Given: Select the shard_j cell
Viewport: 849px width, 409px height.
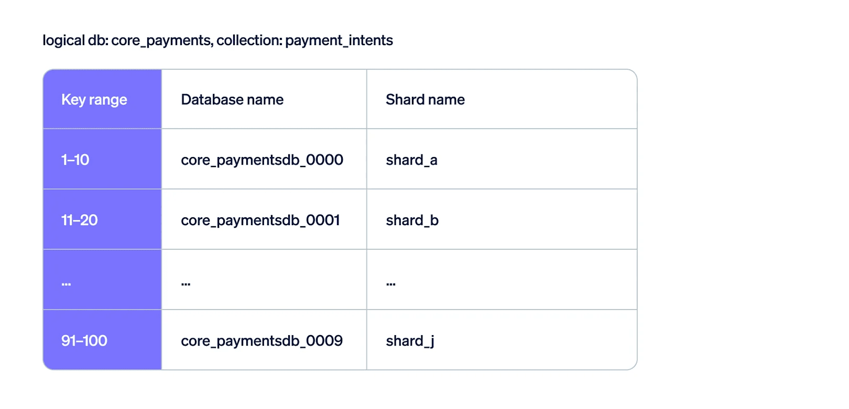Looking at the screenshot, I should pyautogui.click(x=410, y=341).
